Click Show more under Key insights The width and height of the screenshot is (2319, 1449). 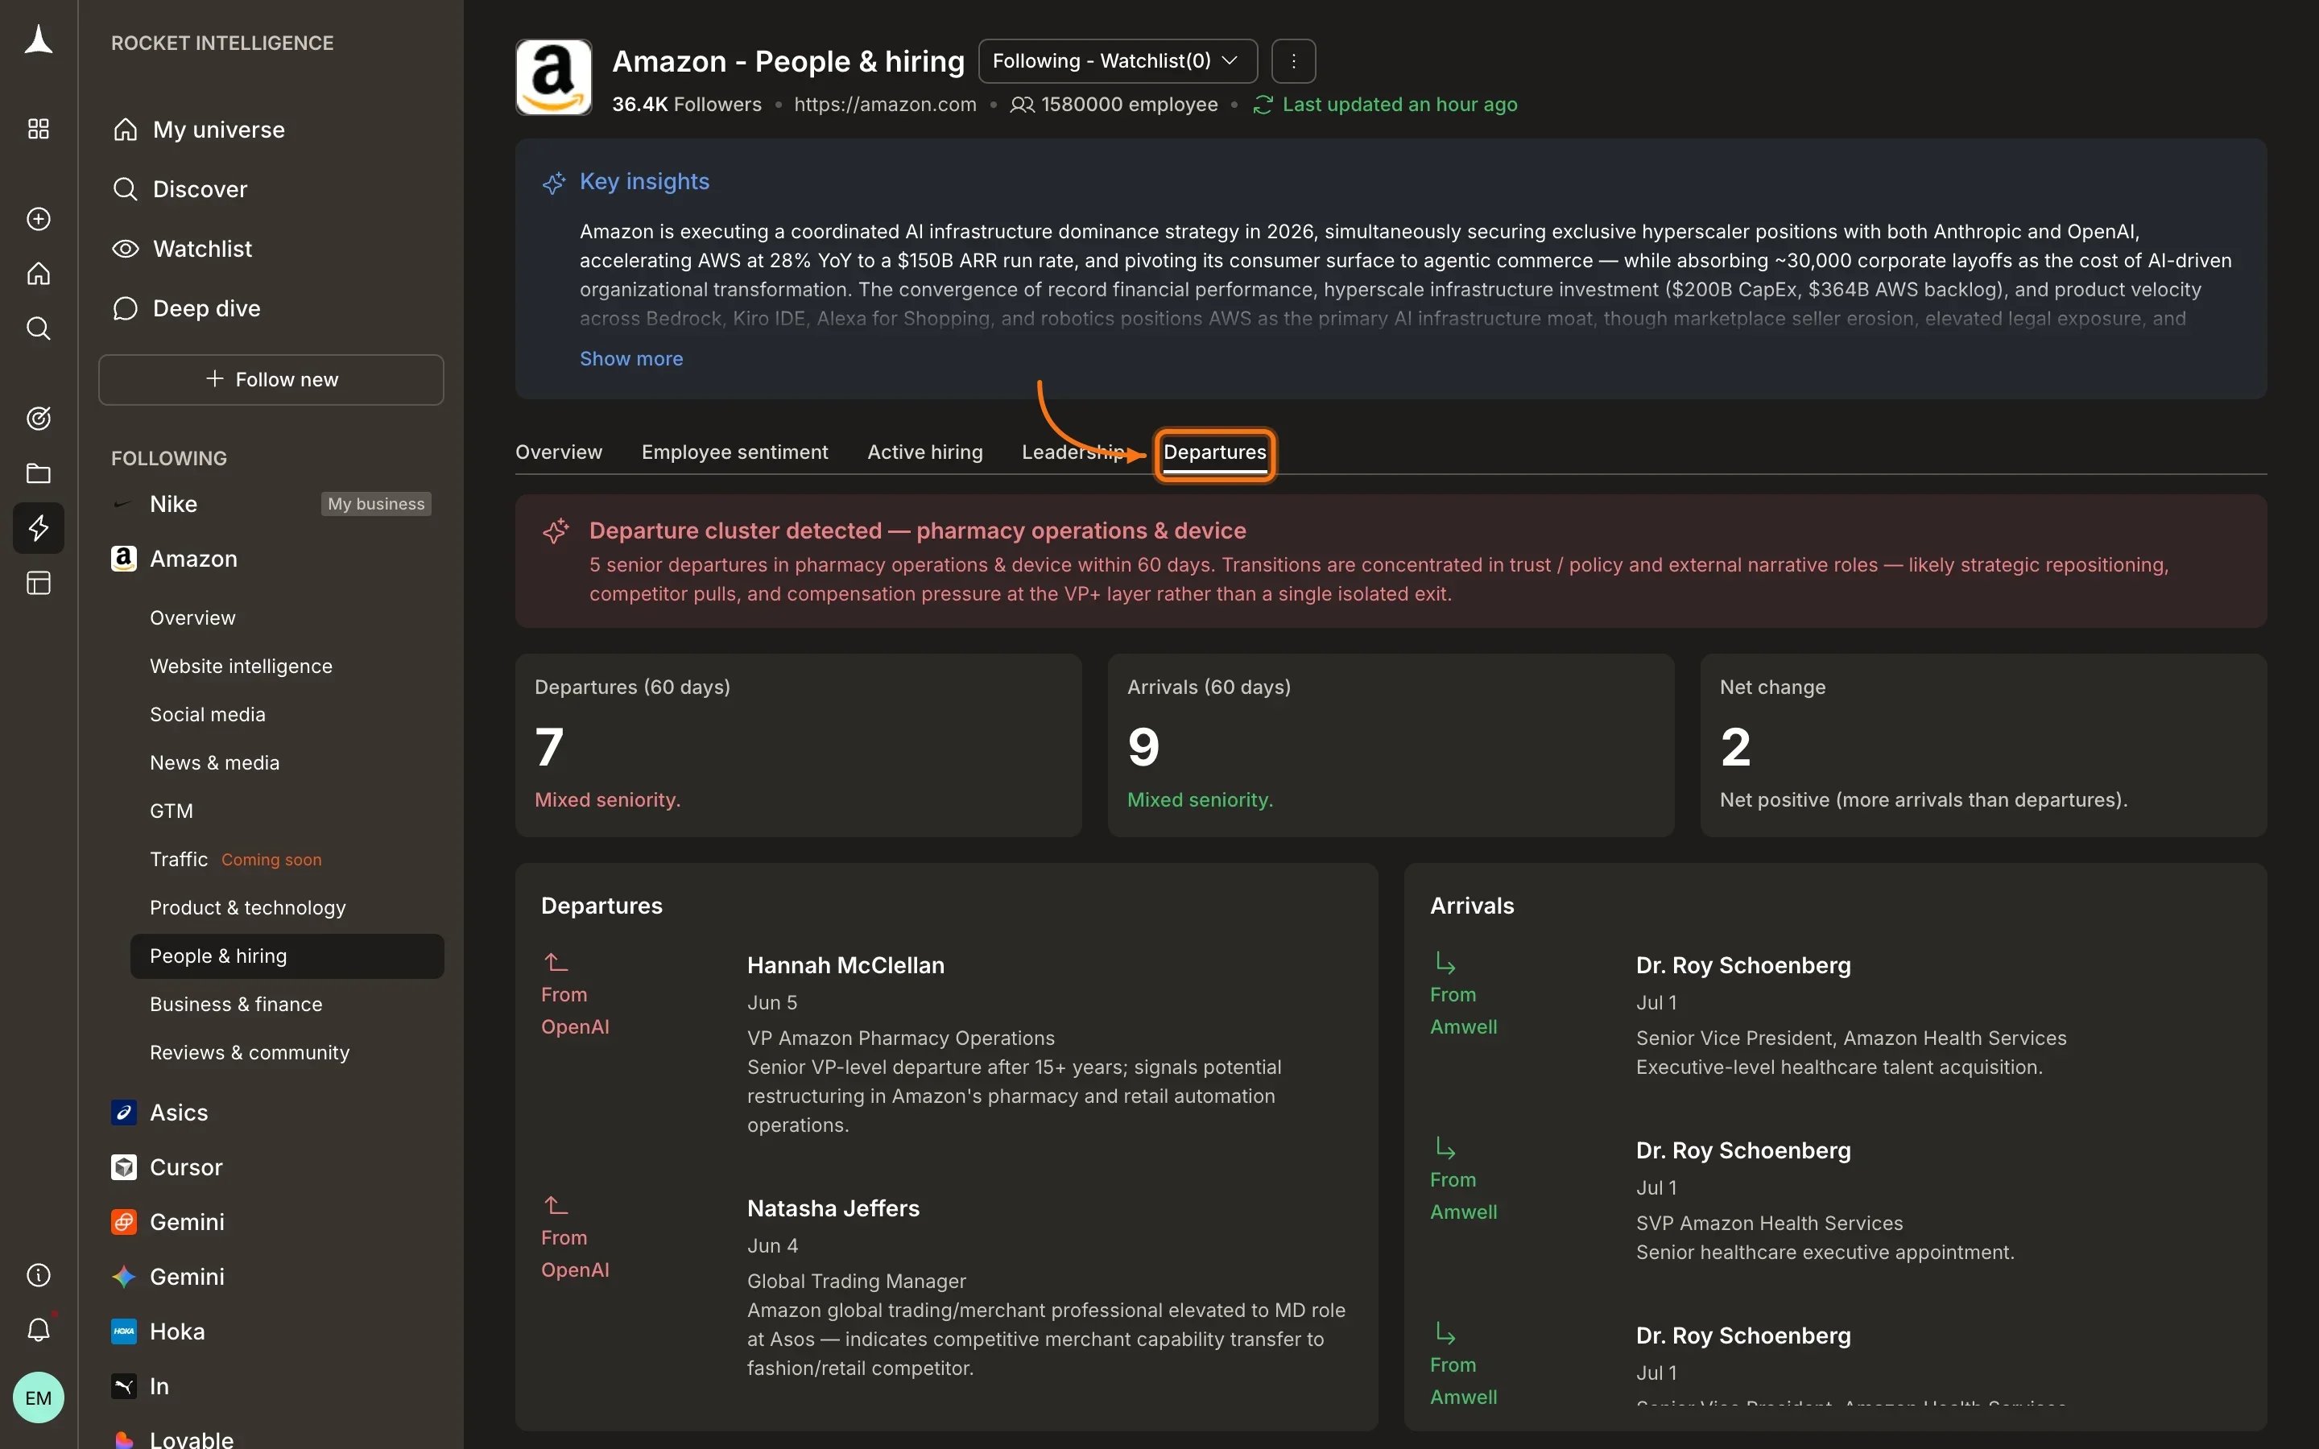click(x=631, y=358)
